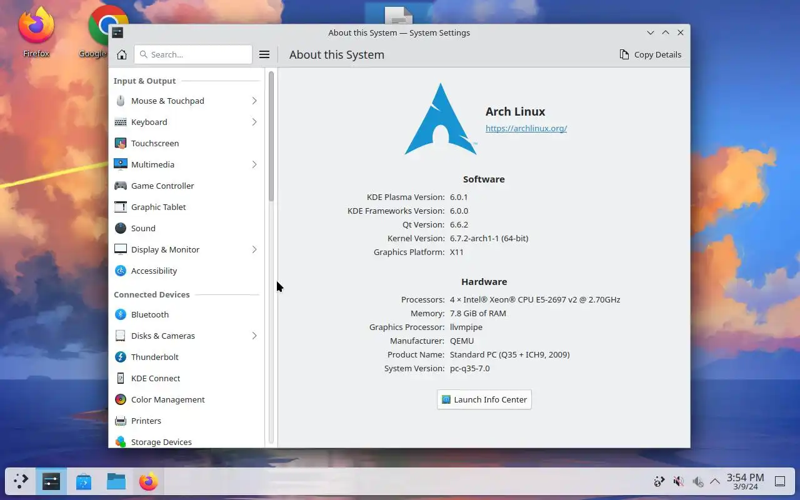Click Launch Info Center button
The width and height of the screenshot is (800, 500).
pyautogui.click(x=484, y=399)
